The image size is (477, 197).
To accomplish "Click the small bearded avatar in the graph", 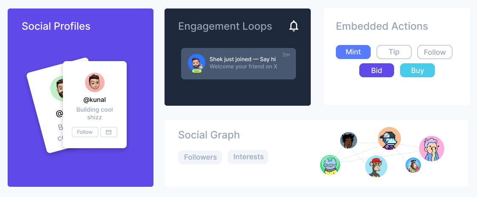I will pyautogui.click(x=413, y=165).
